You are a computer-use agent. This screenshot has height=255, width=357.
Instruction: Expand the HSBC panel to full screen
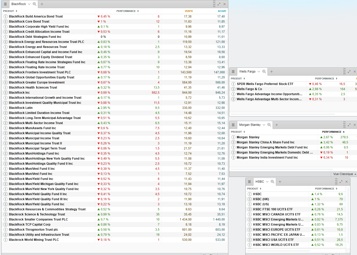(x=341, y=182)
